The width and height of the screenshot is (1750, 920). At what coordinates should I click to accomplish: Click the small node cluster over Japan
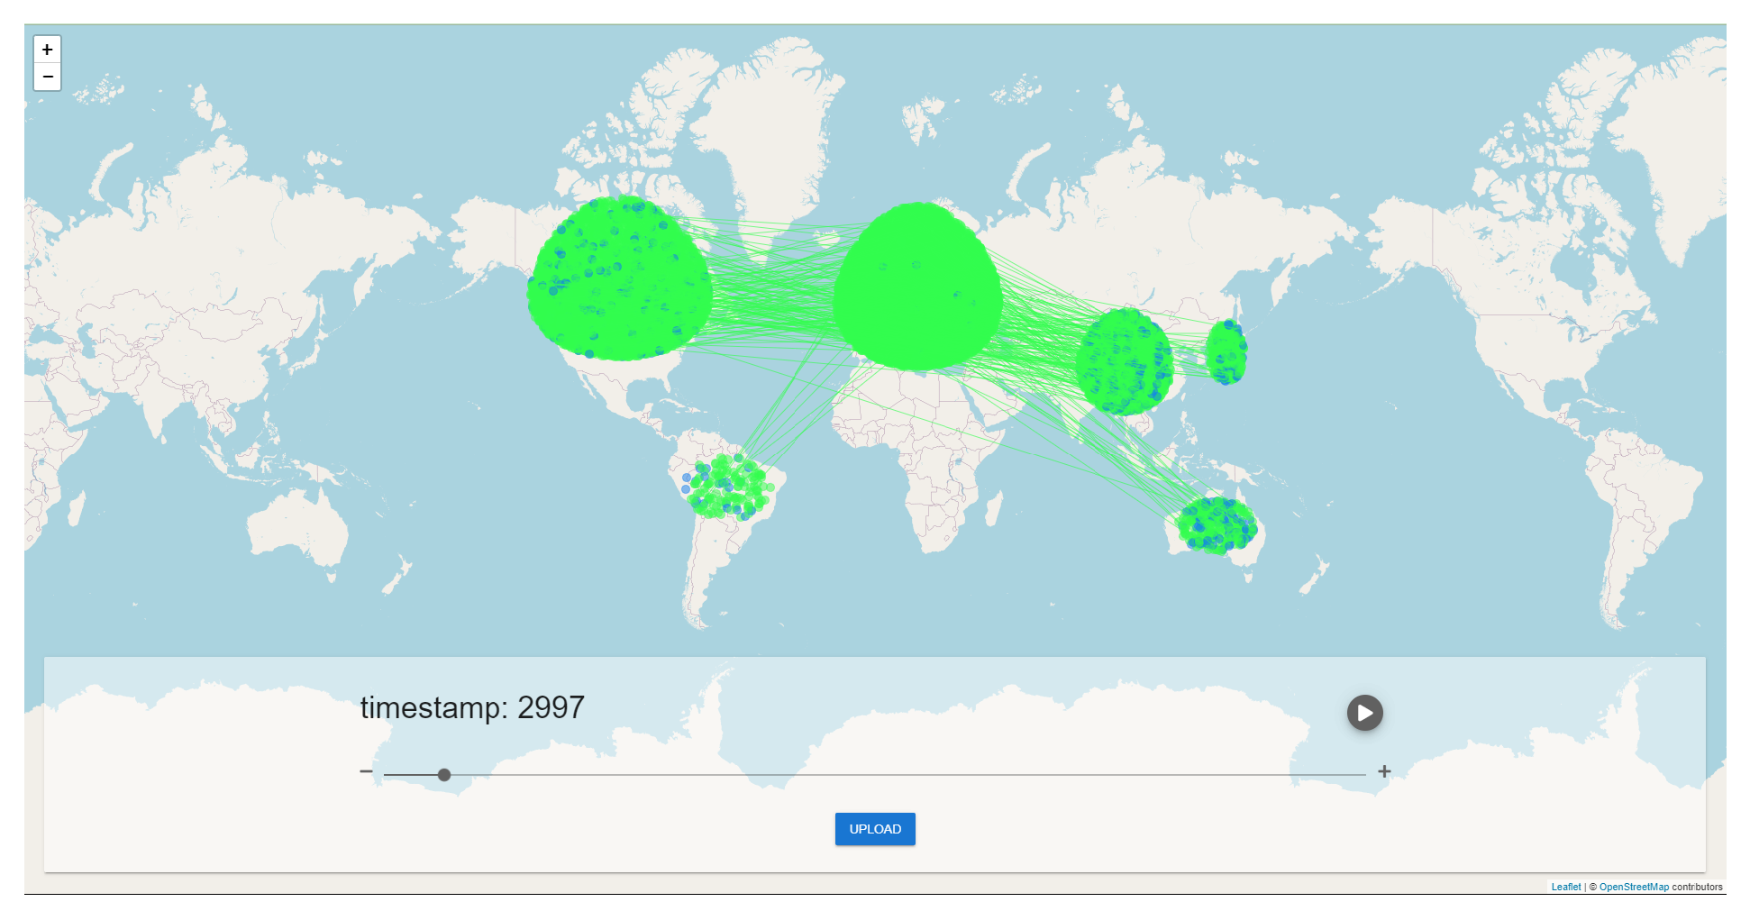click(x=1226, y=352)
